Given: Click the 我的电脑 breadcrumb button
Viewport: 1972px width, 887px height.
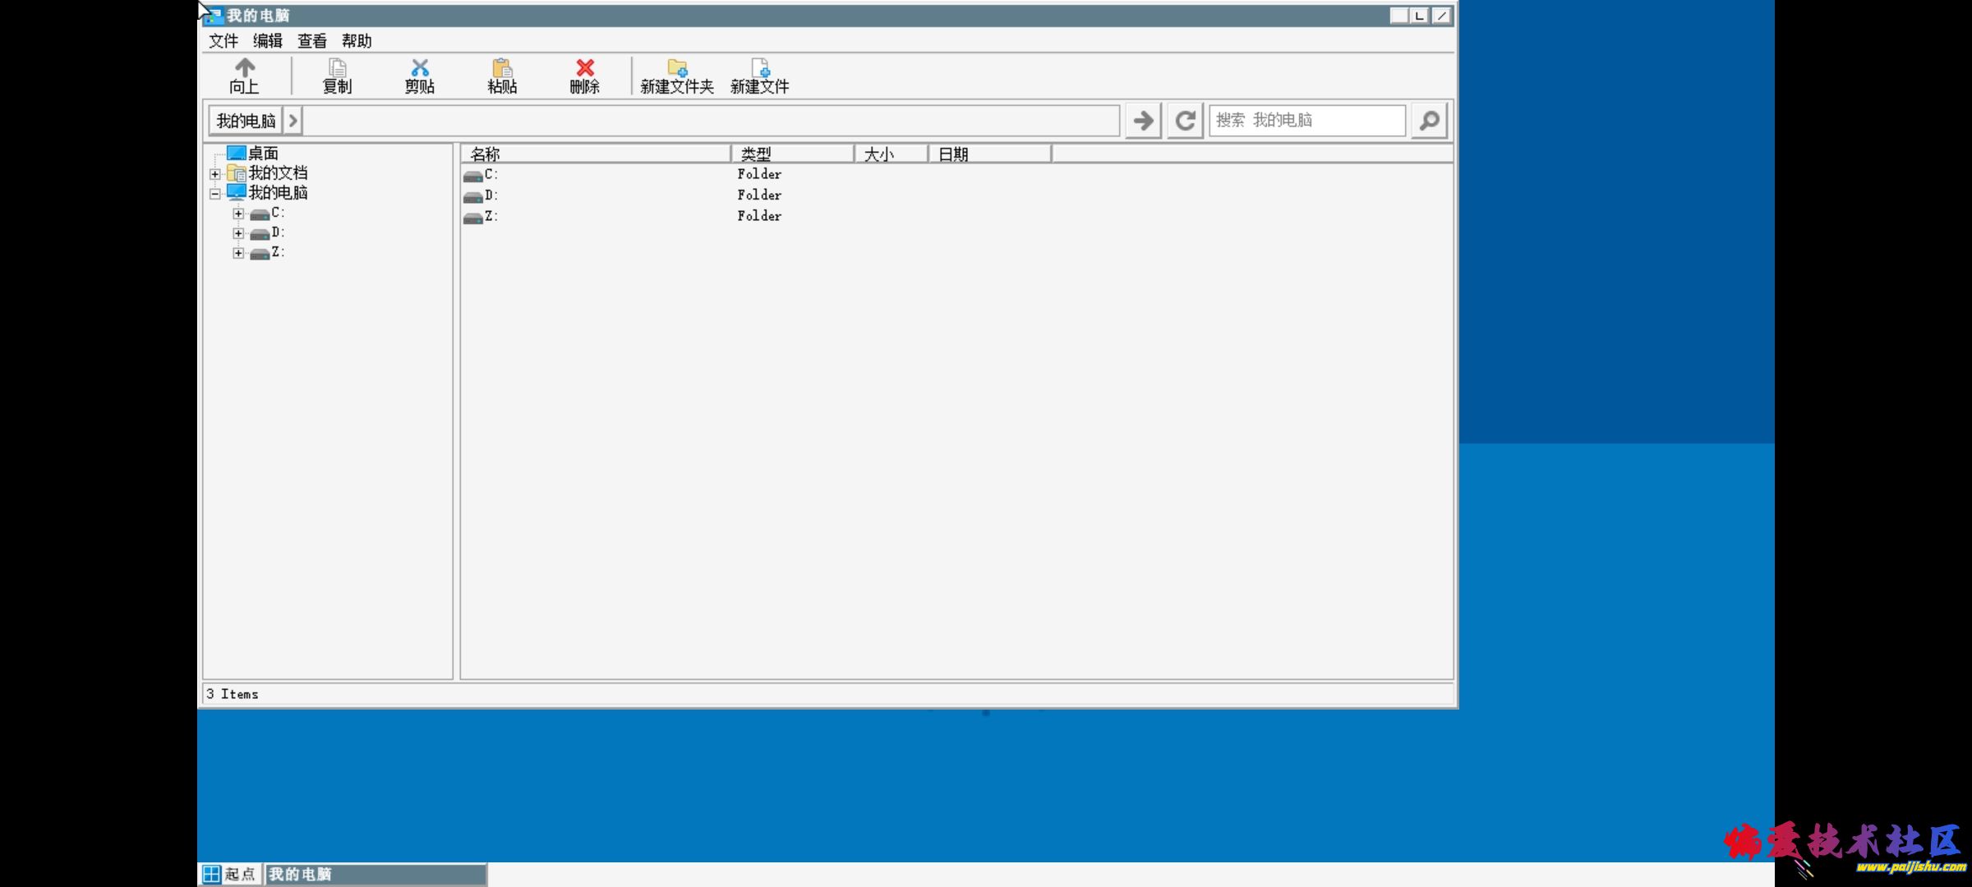Looking at the screenshot, I should pos(246,121).
